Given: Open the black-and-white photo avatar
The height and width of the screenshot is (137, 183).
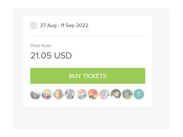Looking at the screenshot, I should coord(70,94).
